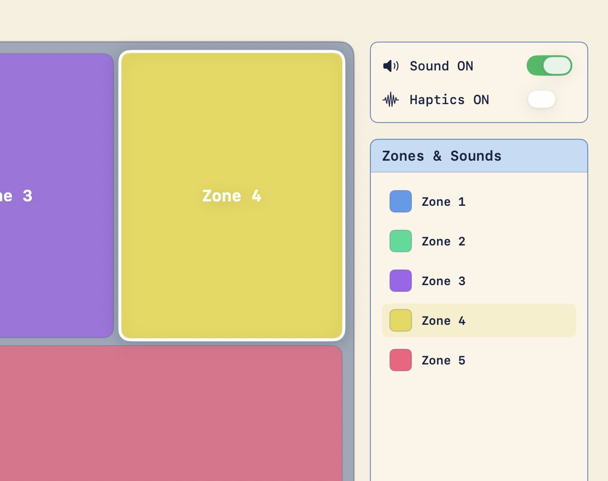The height and width of the screenshot is (481, 608).
Task: Select Zone 3 in the Zones list
Action: (479, 281)
